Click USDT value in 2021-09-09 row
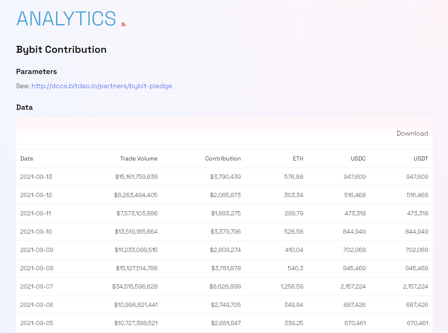The image size is (448, 333). [417, 250]
